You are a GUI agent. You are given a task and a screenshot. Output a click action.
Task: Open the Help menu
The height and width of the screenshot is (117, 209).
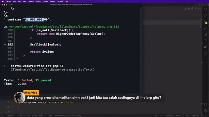coord(66,1)
